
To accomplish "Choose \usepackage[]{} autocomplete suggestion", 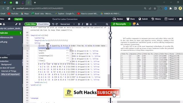I will click(x=54, y=56).
